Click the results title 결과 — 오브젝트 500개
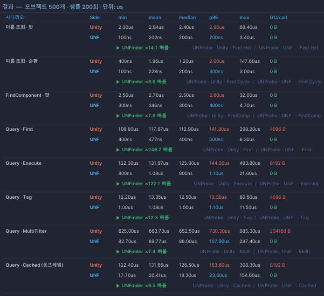324x296 pixels. coord(62,7)
